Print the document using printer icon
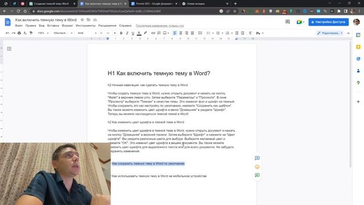 (x=19, y=33)
